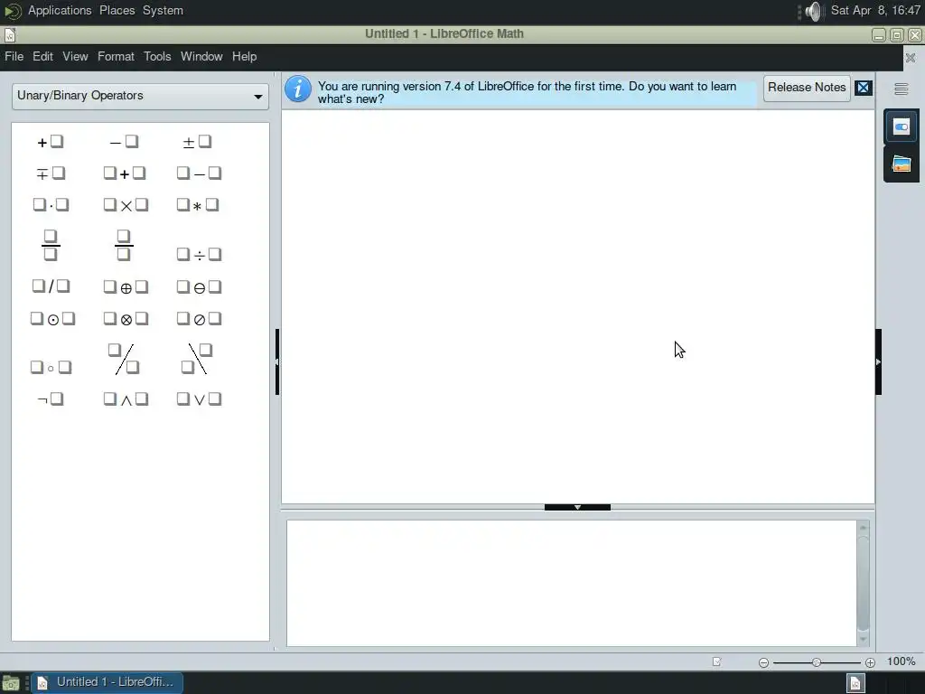Insert the logical AND operator
925x694 pixels.
(125, 399)
